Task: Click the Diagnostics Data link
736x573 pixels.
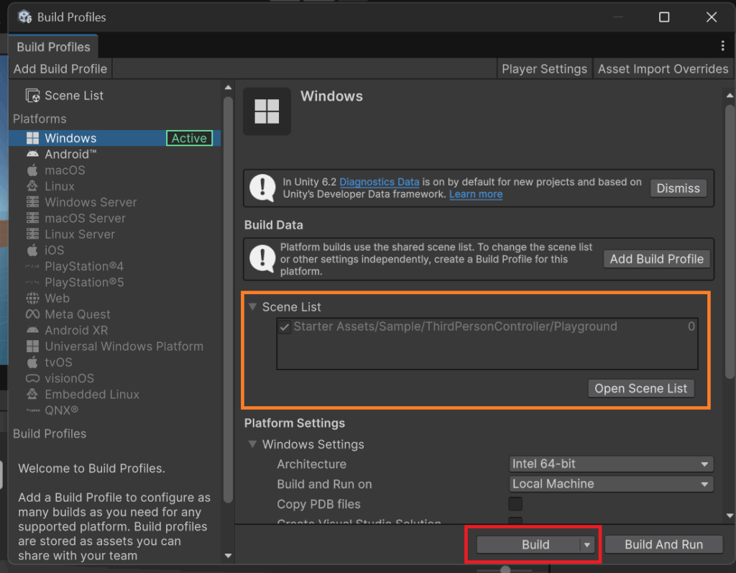Action: 379,183
